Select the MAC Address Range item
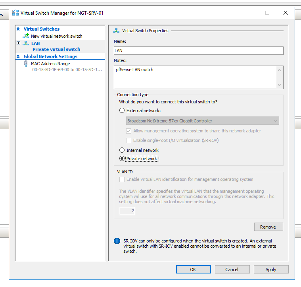Viewport: 301px width, 287px height. (50, 64)
